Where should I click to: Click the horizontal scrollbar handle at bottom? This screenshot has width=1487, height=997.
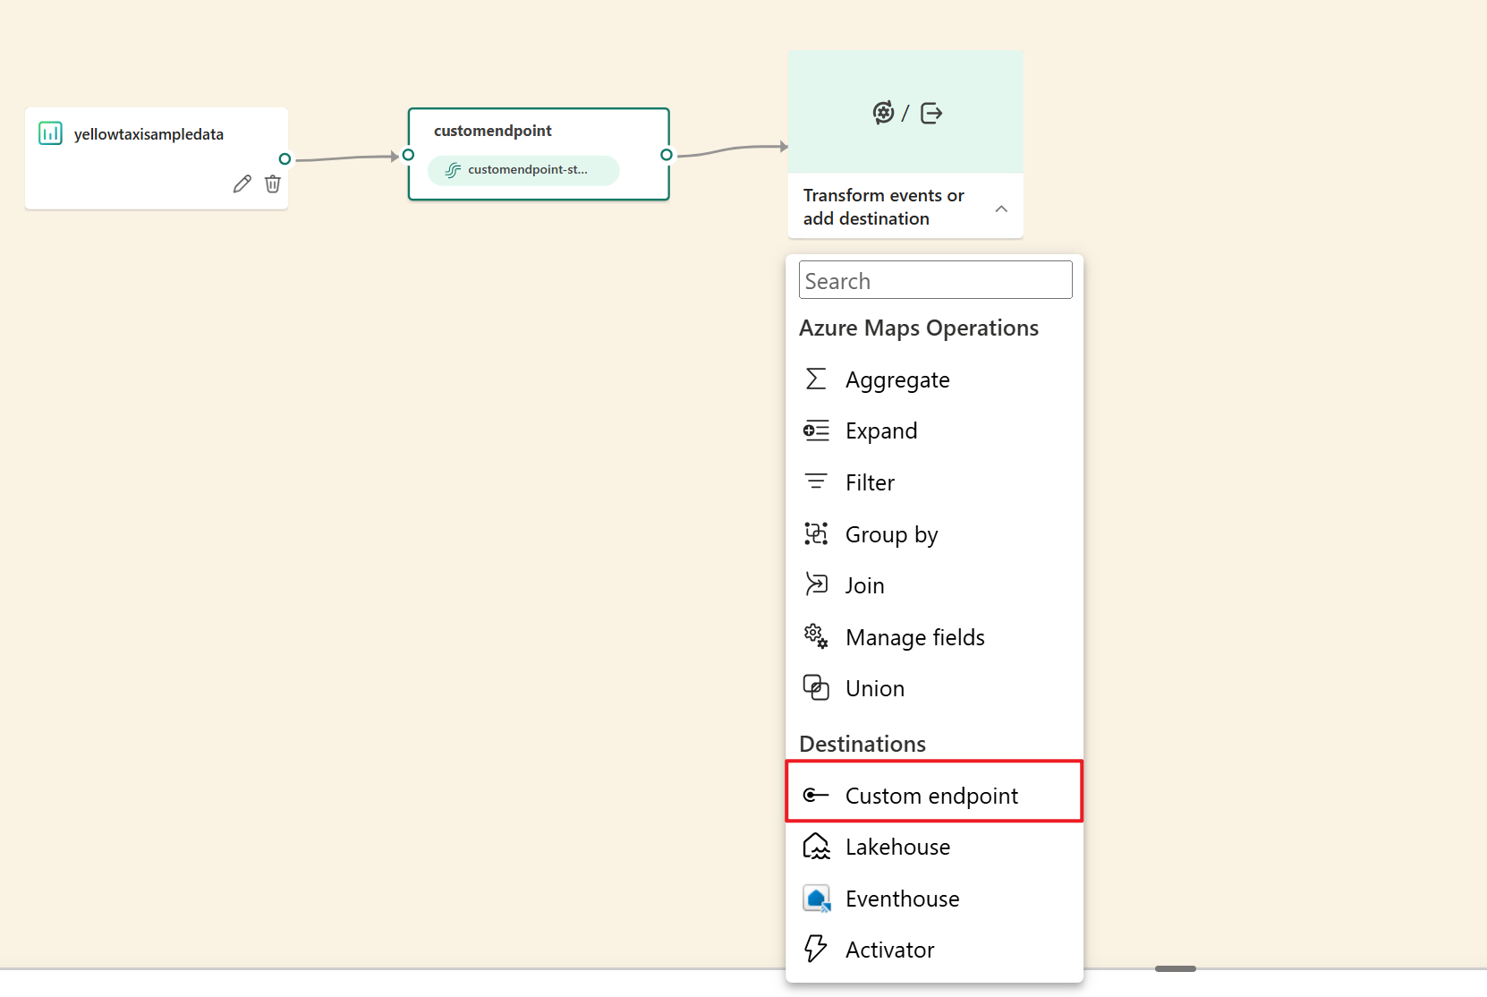(x=1175, y=968)
